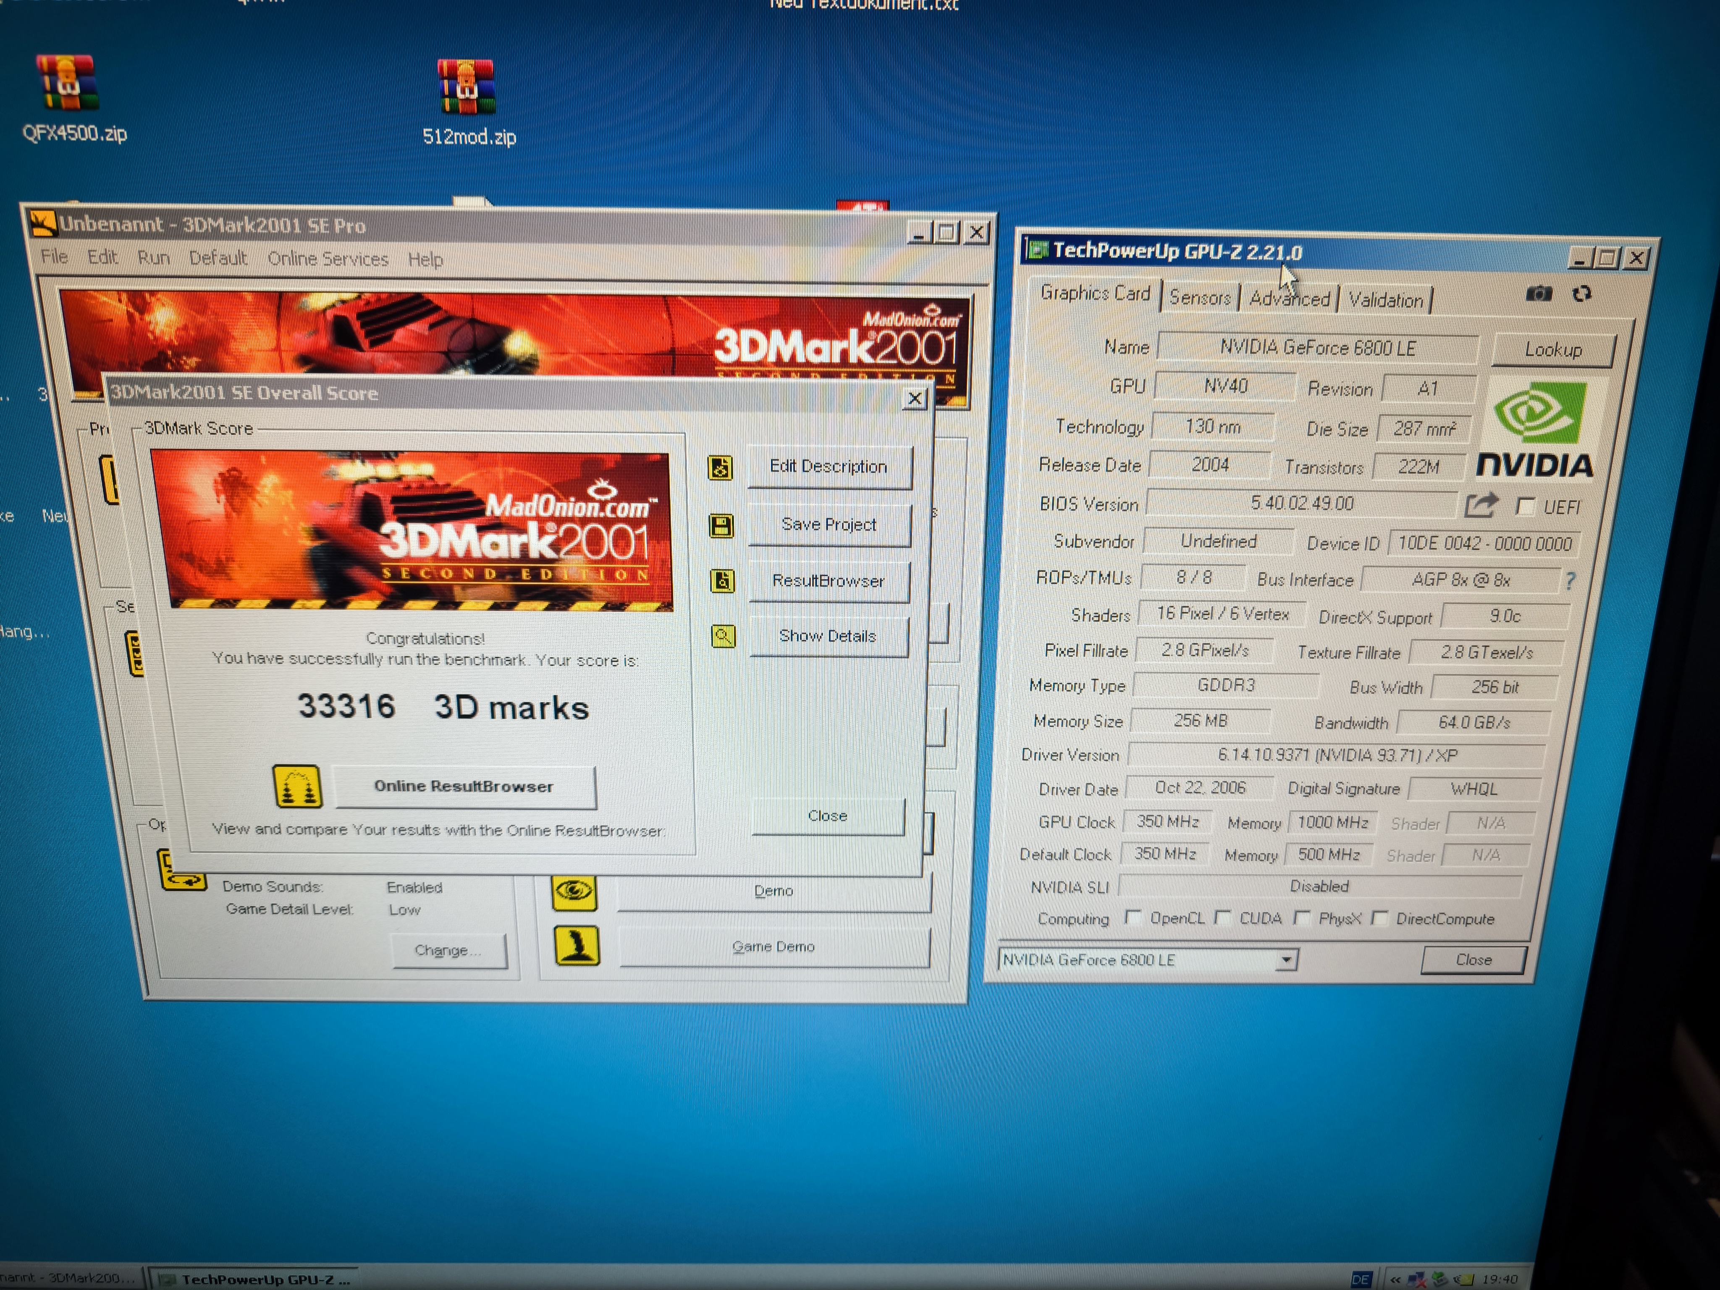
Task: Click the yellow Online ResultBrowser icon
Action: click(x=297, y=786)
